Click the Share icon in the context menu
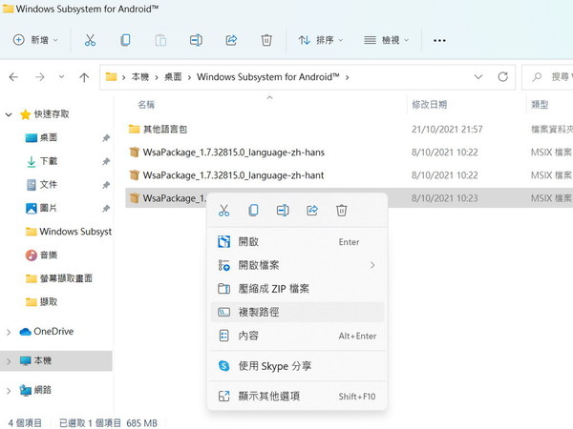Viewport: 573px width, 429px height. pyautogui.click(x=312, y=211)
